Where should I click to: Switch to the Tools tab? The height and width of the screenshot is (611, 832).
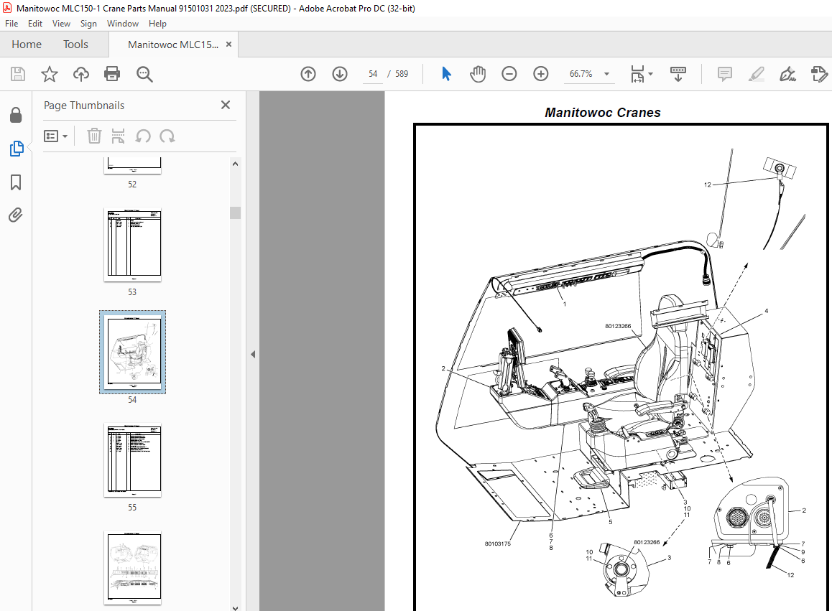coord(75,45)
